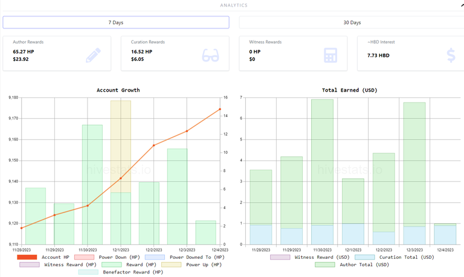Screen dimensions: 464x277
Task: Click the 7.73 HBD interest value
Action: click(x=378, y=56)
